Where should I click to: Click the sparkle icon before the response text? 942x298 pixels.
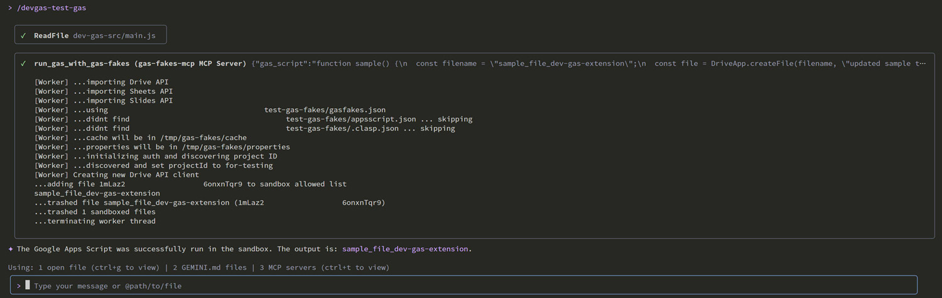11,249
